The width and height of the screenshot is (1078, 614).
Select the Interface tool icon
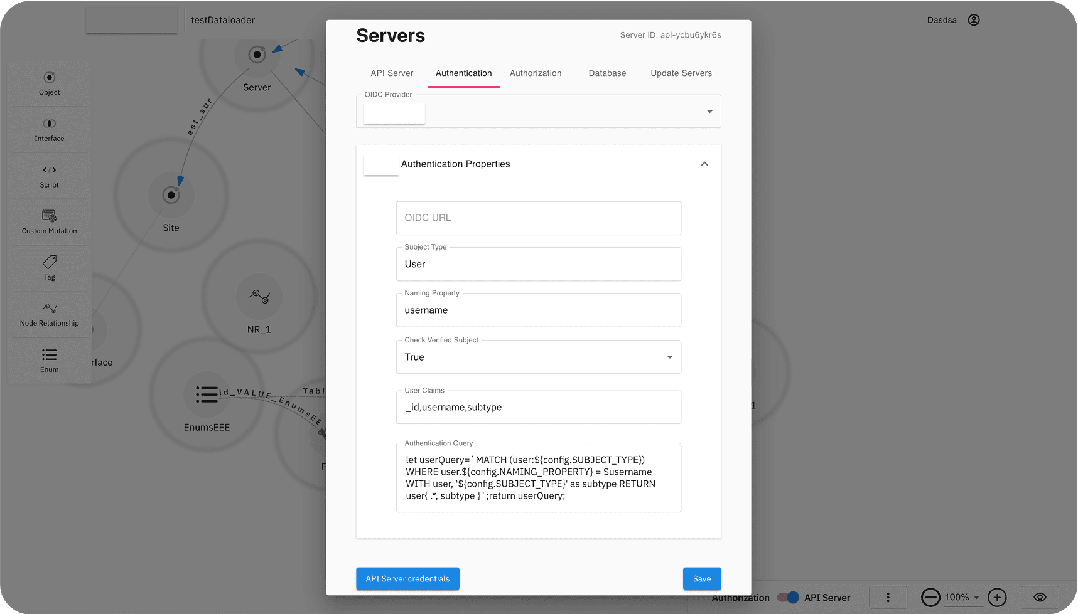pos(49,129)
